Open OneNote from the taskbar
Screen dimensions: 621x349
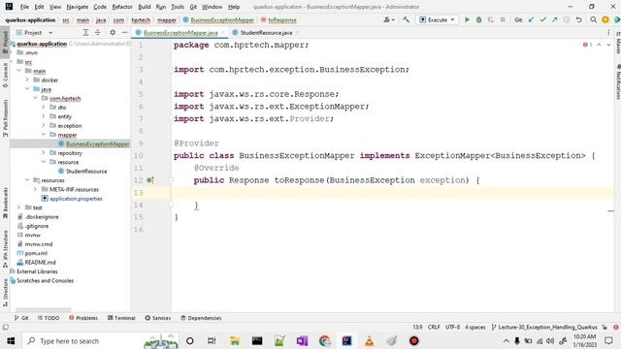coord(302,340)
